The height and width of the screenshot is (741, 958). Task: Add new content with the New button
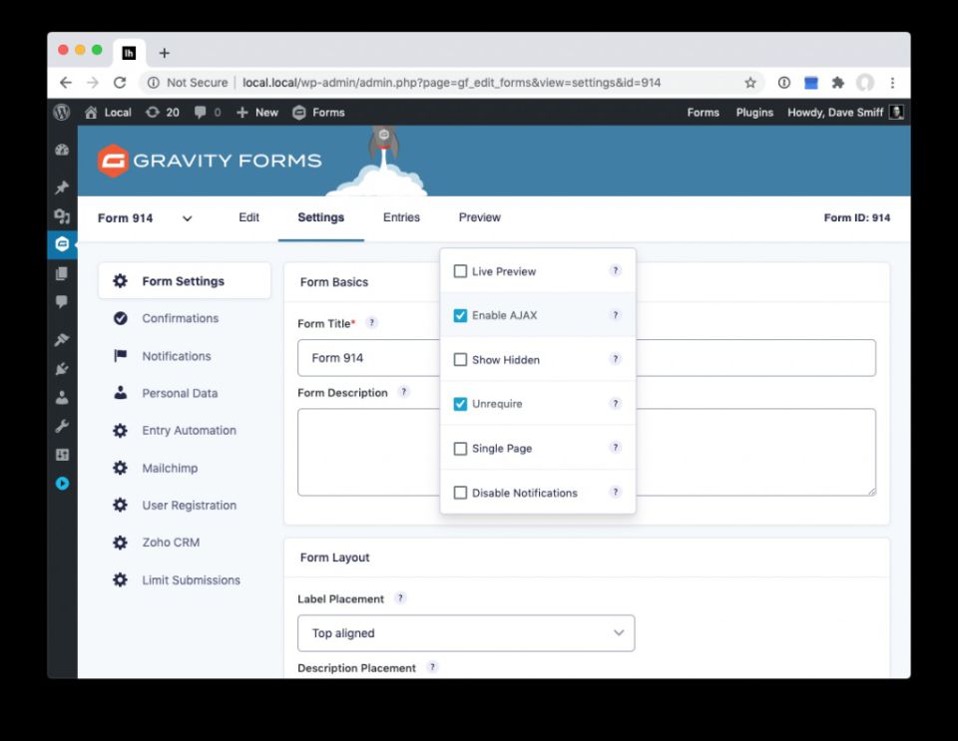point(257,113)
